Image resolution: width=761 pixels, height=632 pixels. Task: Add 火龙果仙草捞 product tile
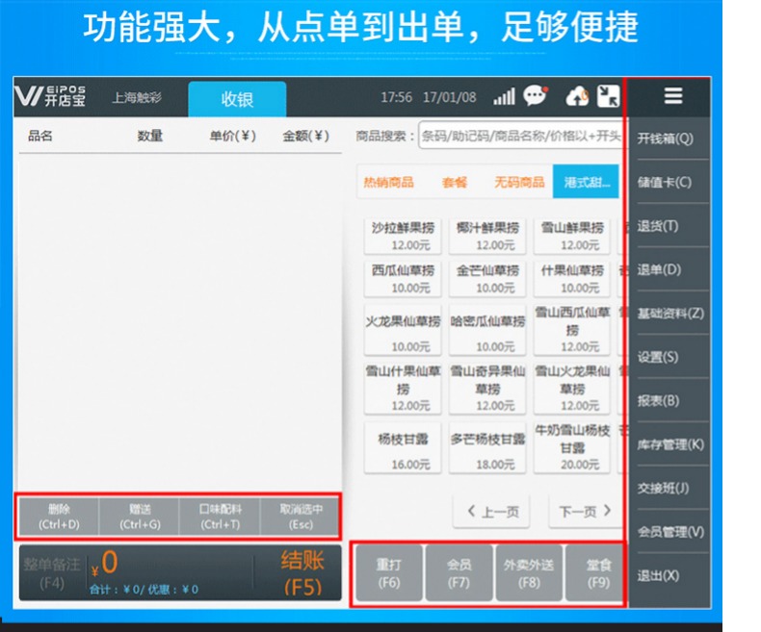pyautogui.click(x=403, y=330)
